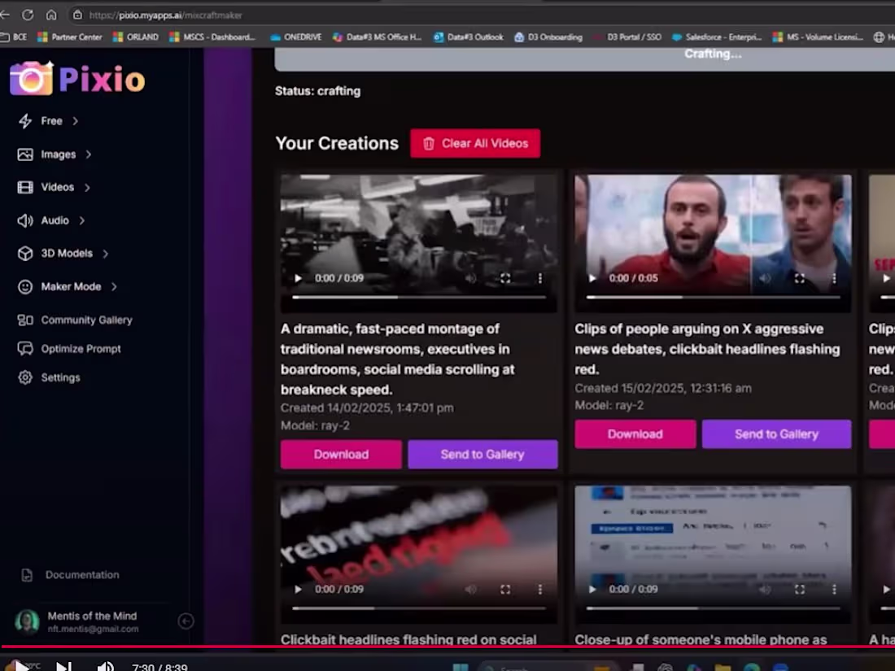895x671 pixels.
Task: Open Community Gallery from sidebar
Action: pyautogui.click(x=75, y=320)
